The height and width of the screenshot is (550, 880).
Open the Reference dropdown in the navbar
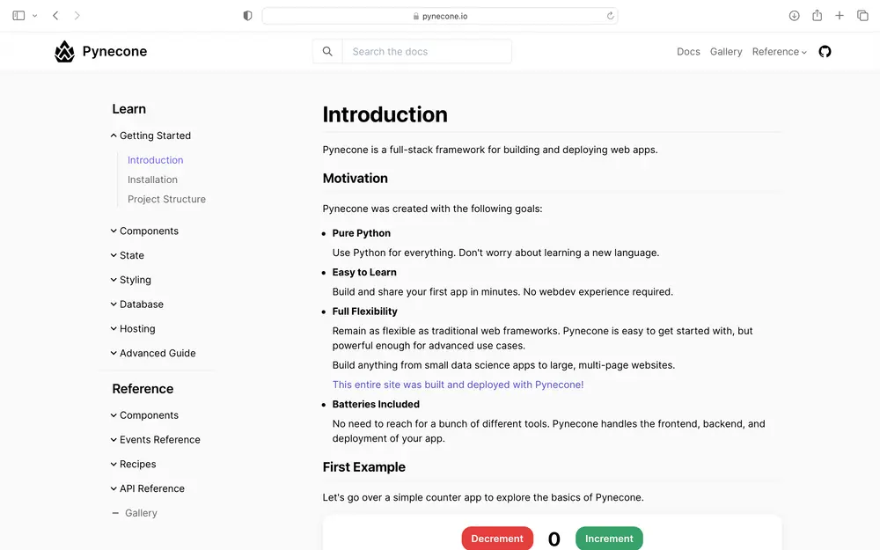778,50
